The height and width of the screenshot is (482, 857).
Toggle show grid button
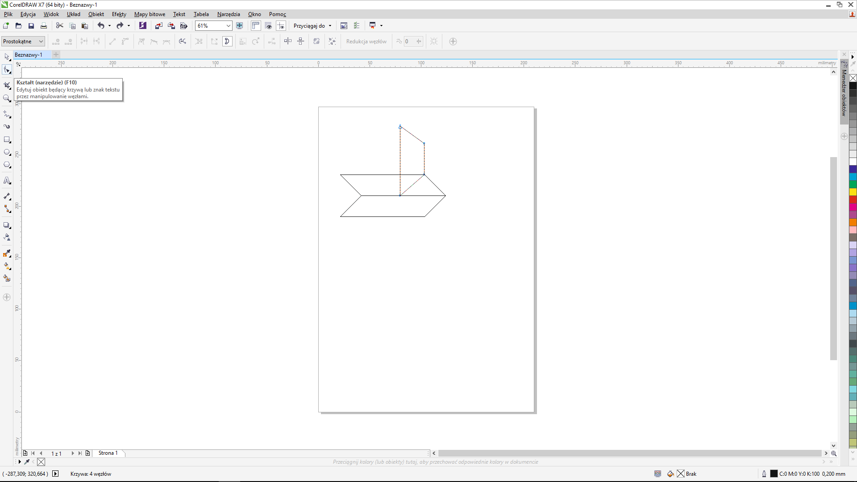(268, 26)
